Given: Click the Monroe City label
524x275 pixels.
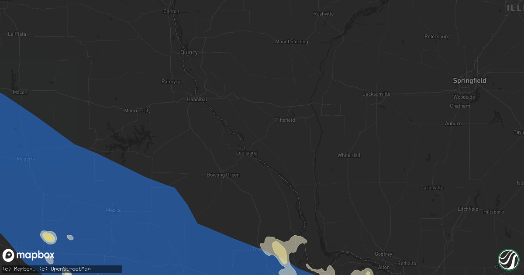Looking at the screenshot, I should 138,111.
